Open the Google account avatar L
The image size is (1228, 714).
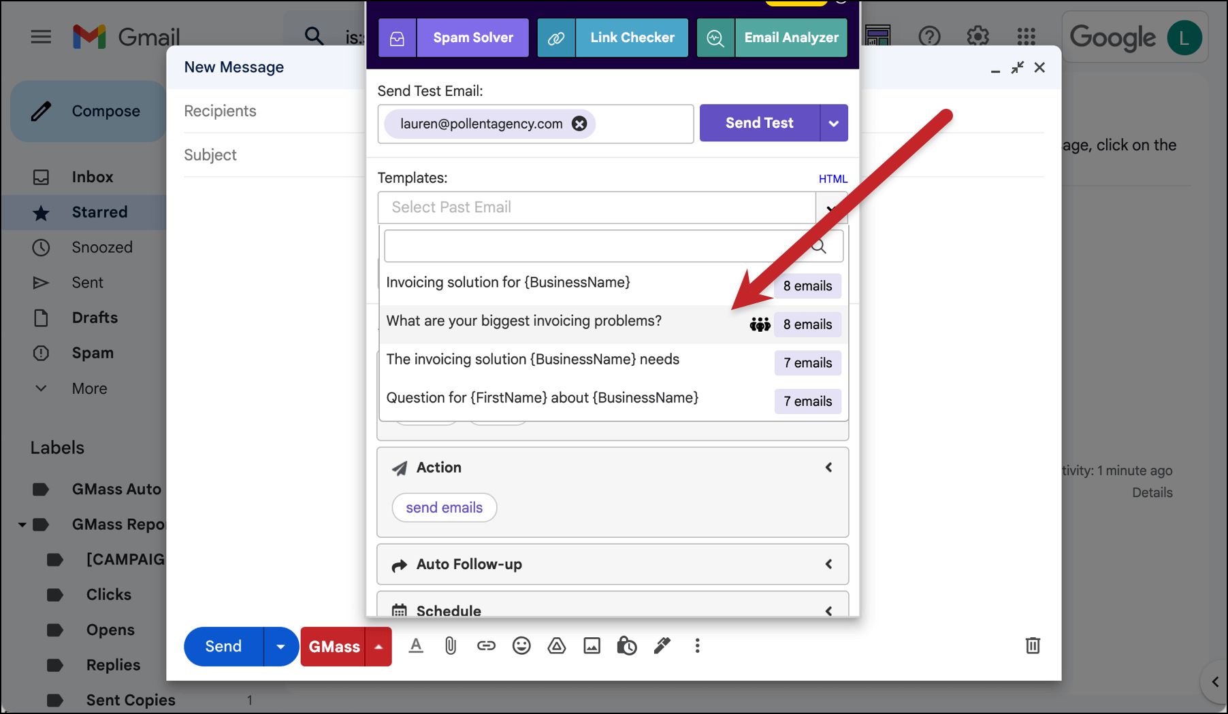point(1184,37)
